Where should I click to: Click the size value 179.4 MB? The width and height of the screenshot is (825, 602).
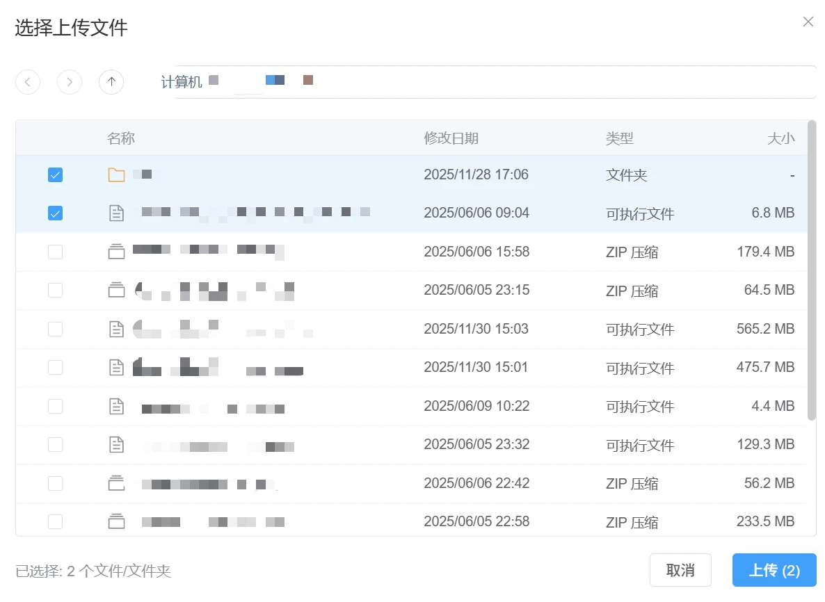766,252
